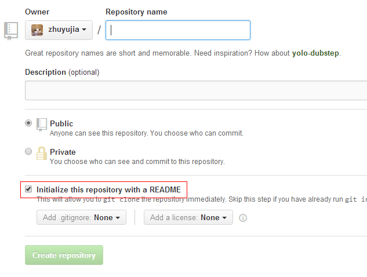367x277 pixels.
Task: Expand the Add .gitignore dropdown
Action: click(81, 217)
